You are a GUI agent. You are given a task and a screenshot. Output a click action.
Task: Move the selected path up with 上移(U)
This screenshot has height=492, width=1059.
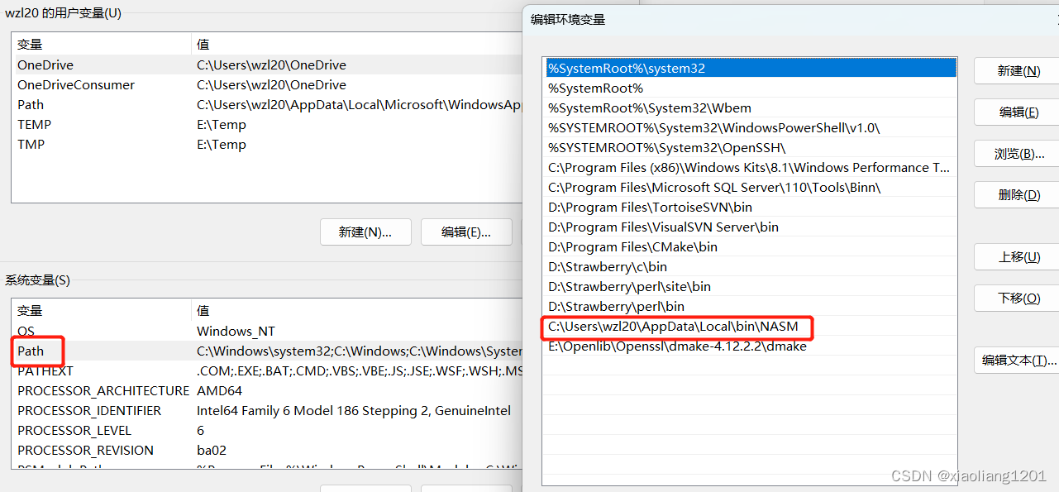(1015, 256)
